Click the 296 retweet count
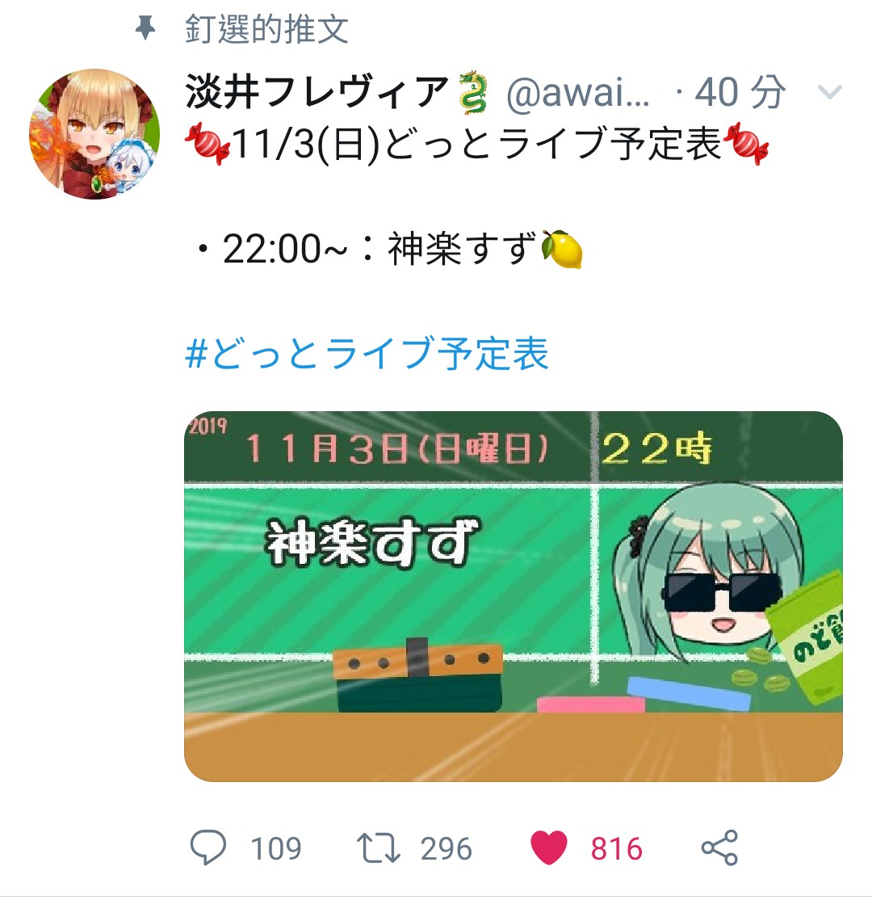This screenshot has width=872, height=900. coord(446,848)
